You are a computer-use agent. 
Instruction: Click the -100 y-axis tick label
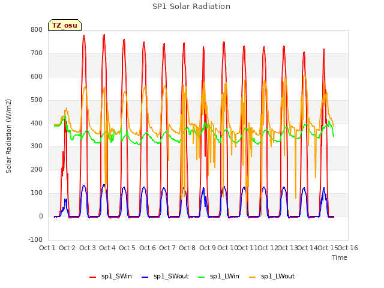pyautogui.click(x=35, y=239)
